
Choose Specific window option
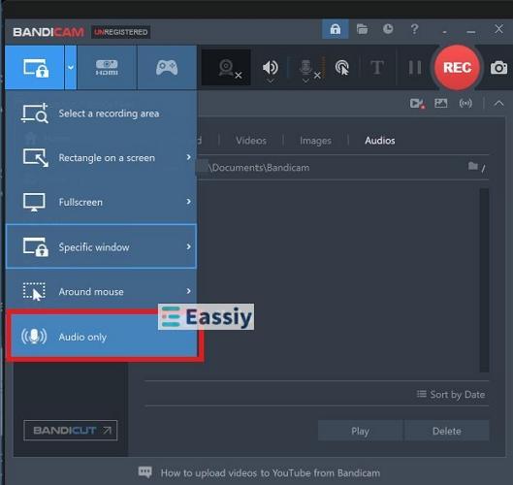[102, 246]
